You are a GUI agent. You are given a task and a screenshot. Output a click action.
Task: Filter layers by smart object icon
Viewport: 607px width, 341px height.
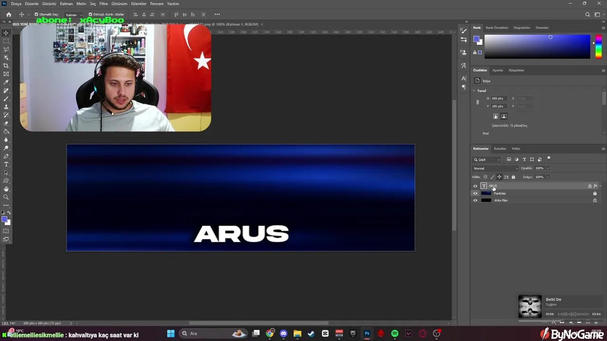coord(539,160)
